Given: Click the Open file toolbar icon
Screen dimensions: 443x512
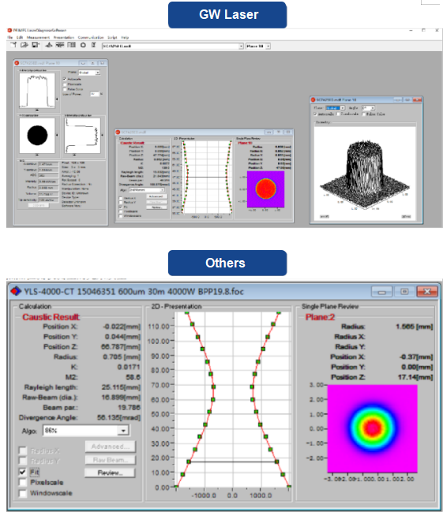Looking at the screenshot, I should (x=24, y=45).
